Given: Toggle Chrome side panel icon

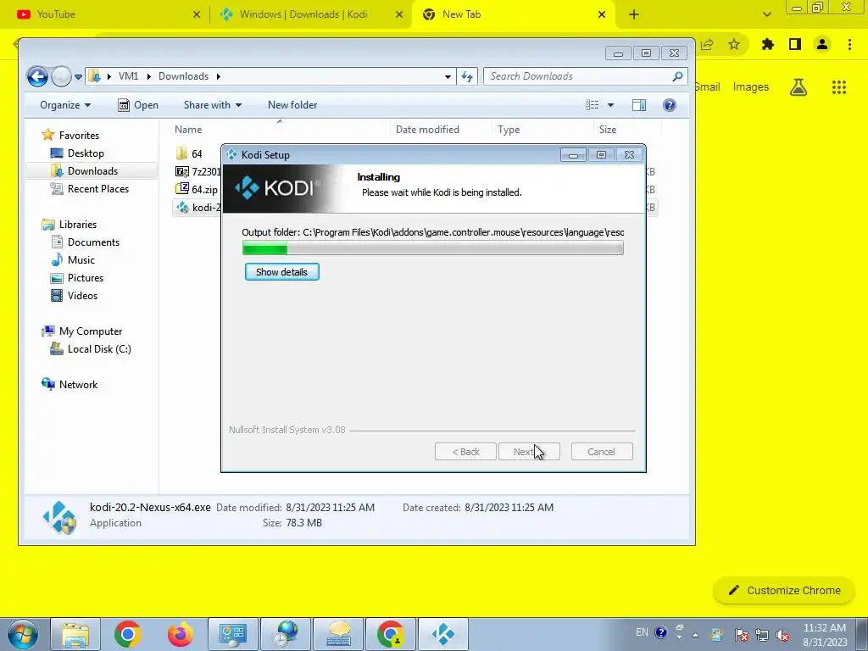Looking at the screenshot, I should 795,44.
